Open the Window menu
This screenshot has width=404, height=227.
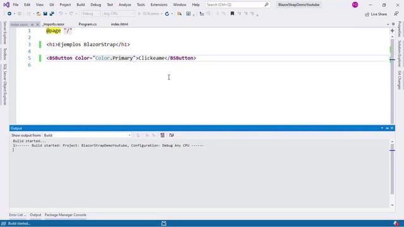(x=179, y=4)
